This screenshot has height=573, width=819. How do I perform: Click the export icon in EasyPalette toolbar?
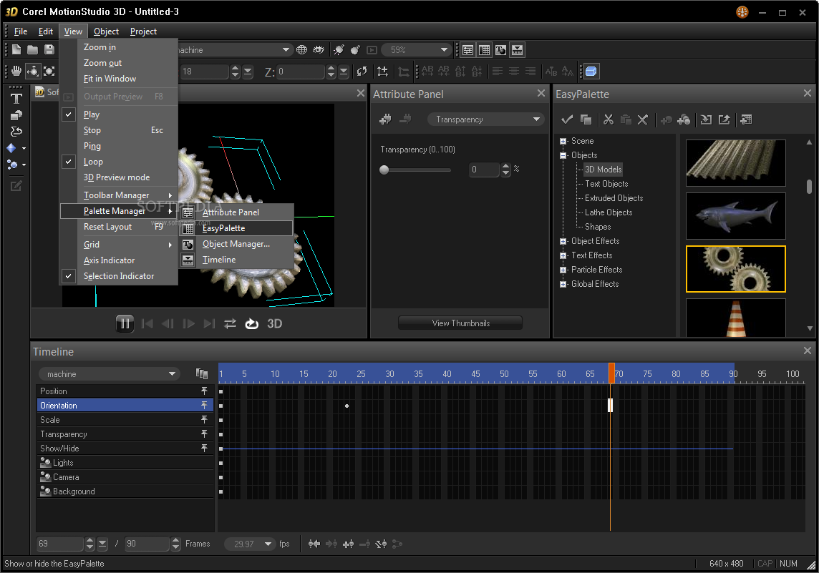[x=724, y=119]
